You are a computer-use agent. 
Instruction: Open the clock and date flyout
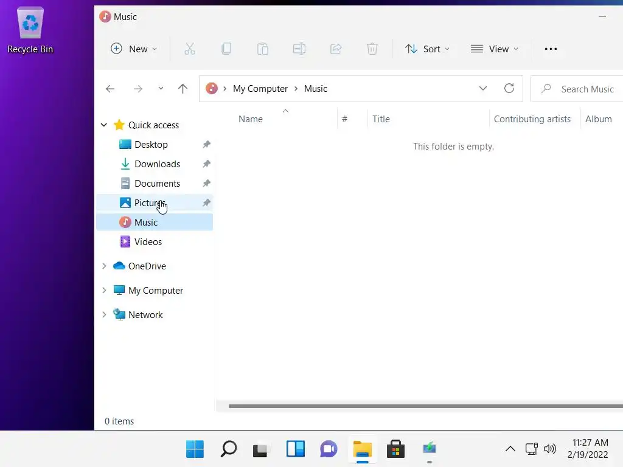(589, 449)
